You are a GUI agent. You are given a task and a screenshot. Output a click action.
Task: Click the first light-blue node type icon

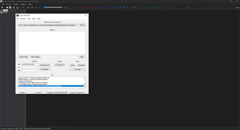pos(120,7)
